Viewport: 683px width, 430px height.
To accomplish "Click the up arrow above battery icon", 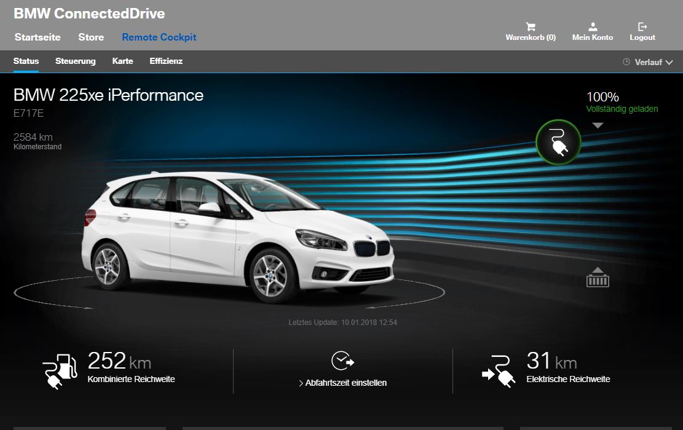I will [x=598, y=270].
